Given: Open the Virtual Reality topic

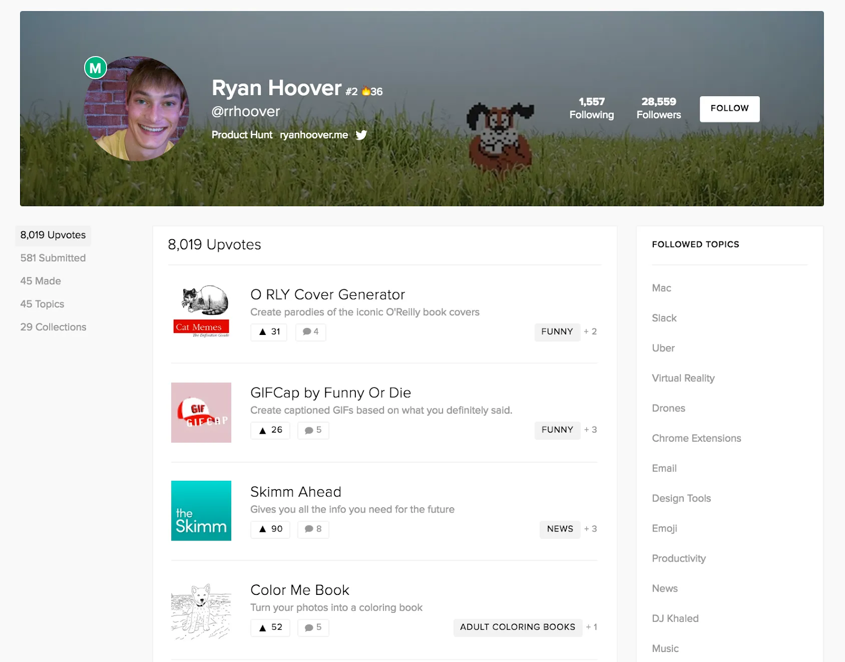Looking at the screenshot, I should click(x=683, y=378).
